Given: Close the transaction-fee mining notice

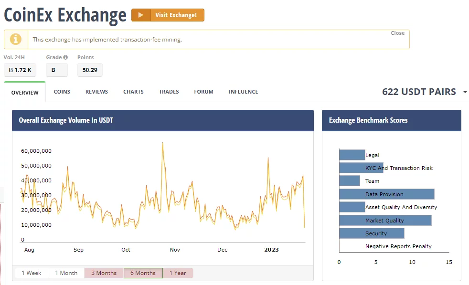Looking at the screenshot, I should click(x=397, y=33).
